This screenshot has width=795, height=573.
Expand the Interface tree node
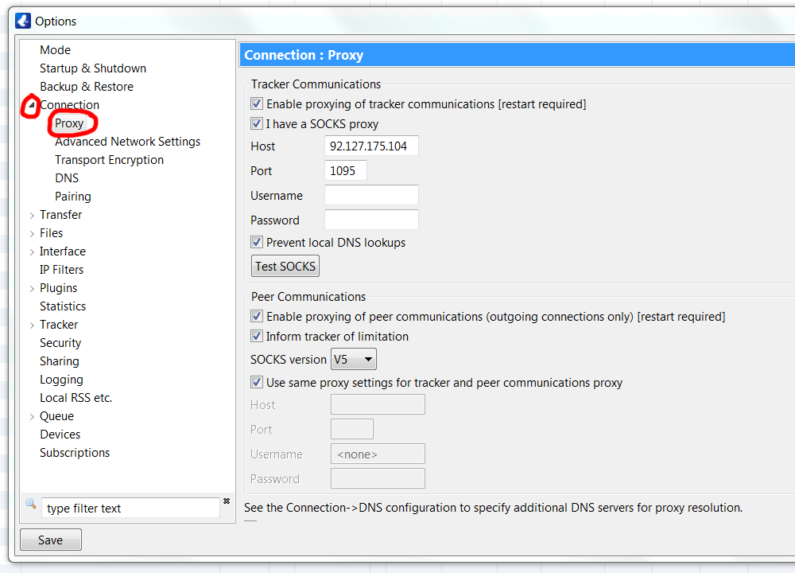point(32,251)
